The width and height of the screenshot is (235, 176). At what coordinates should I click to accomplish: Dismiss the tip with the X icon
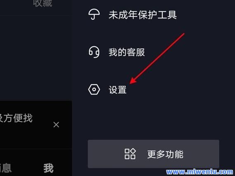[x=56, y=124]
